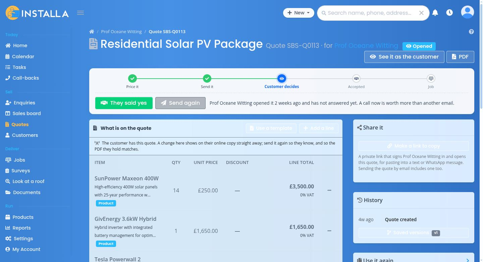The height and width of the screenshot is (262, 483).
Task: Open Tasks in the sidebar
Action: tap(16, 67)
